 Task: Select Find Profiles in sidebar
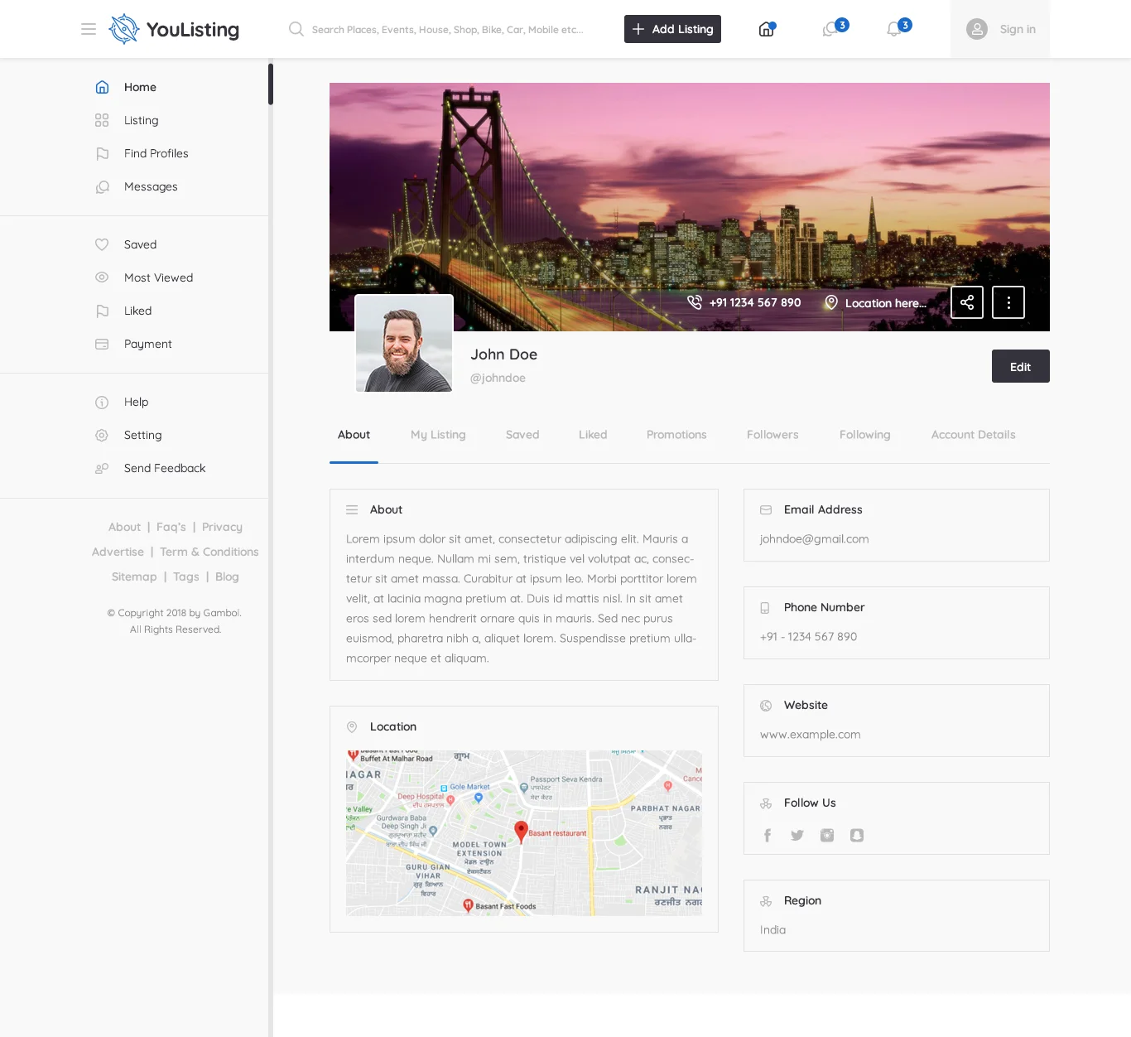tap(156, 153)
